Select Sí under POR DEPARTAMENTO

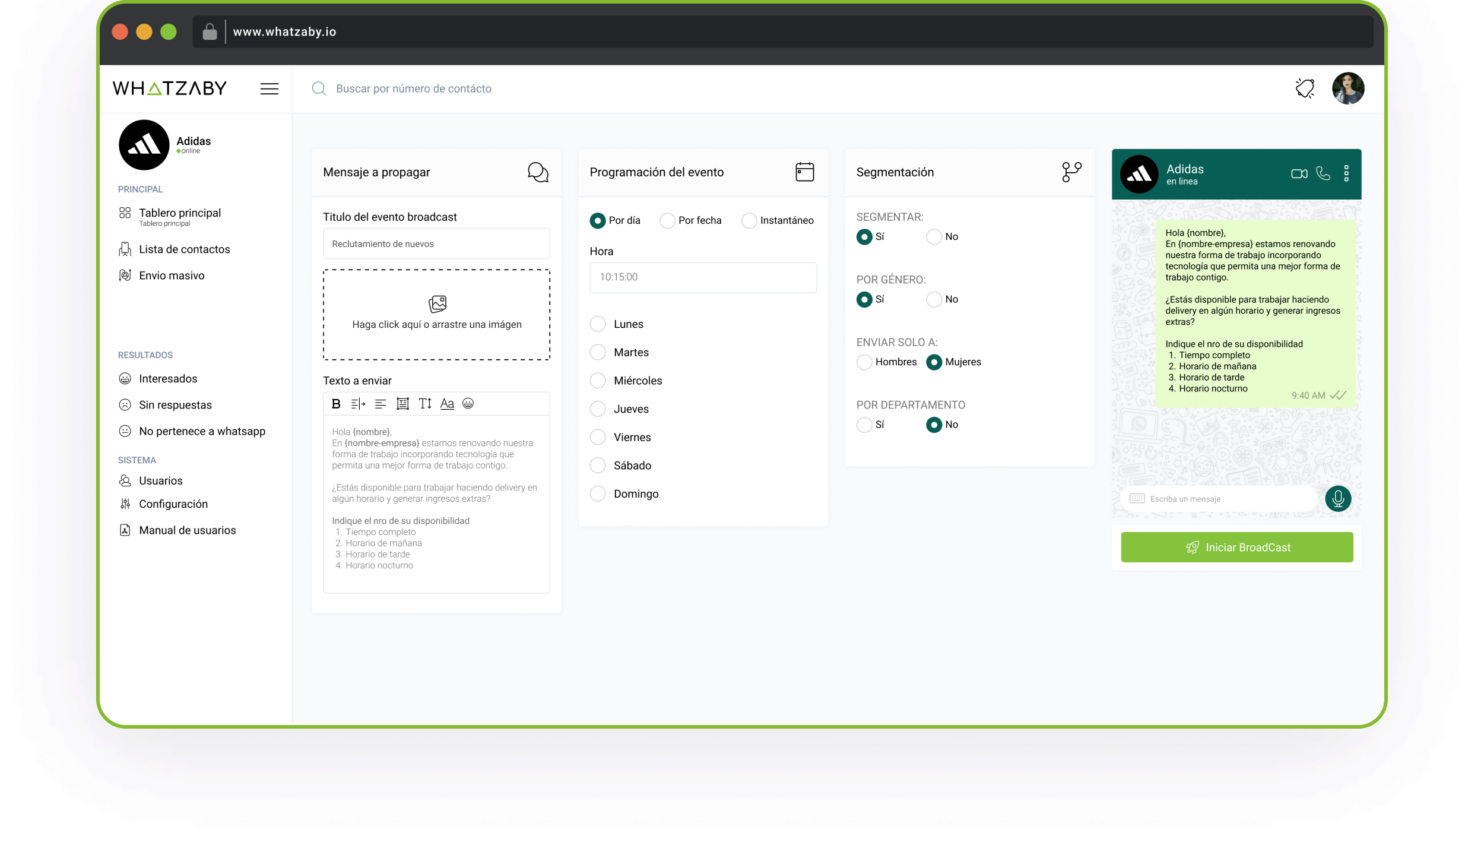click(864, 425)
